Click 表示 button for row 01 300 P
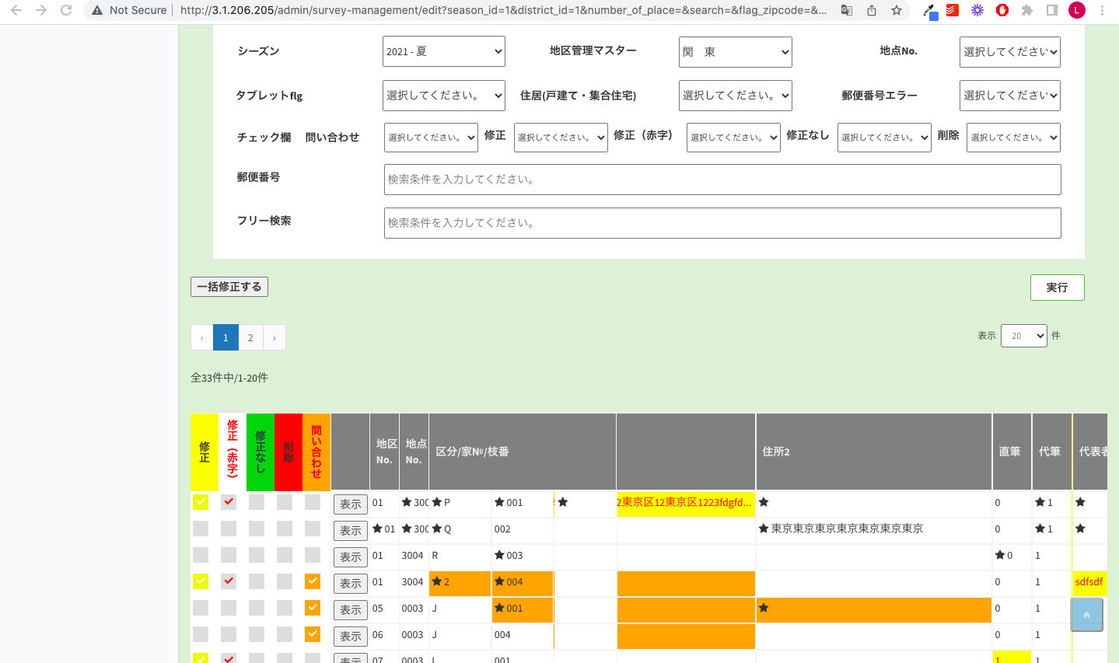Screen dimensions: 1119x663 coord(351,504)
